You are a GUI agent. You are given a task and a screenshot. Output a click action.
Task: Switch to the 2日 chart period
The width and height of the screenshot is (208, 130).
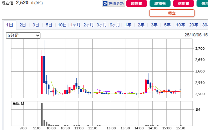pos(23,25)
